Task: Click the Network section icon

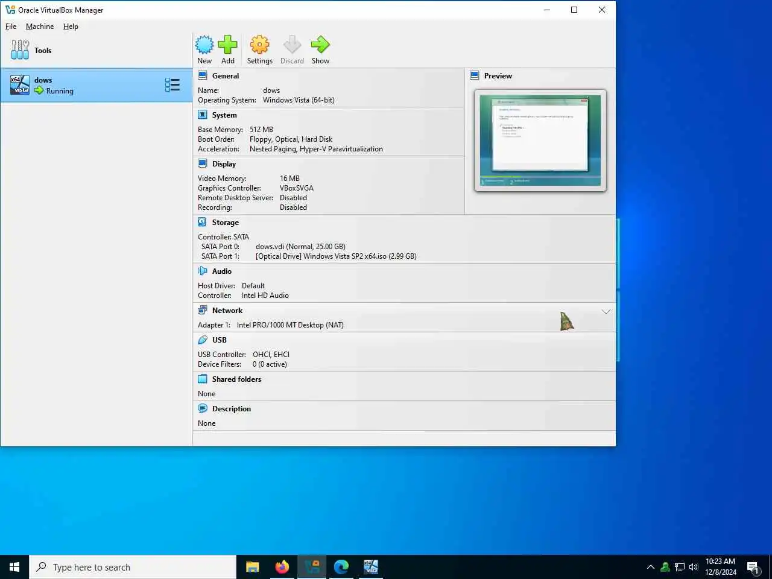Action: tap(203, 311)
